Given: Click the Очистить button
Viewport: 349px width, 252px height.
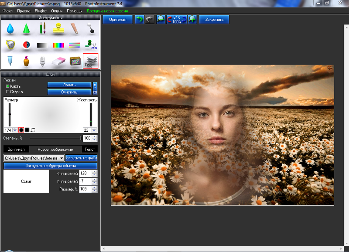Looking at the screenshot, I should (x=69, y=92).
